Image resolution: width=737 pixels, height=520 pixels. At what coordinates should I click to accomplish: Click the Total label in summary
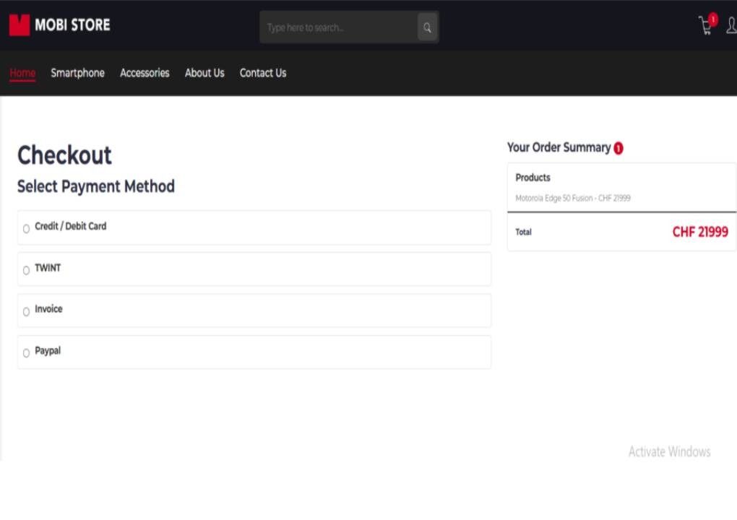click(x=524, y=232)
